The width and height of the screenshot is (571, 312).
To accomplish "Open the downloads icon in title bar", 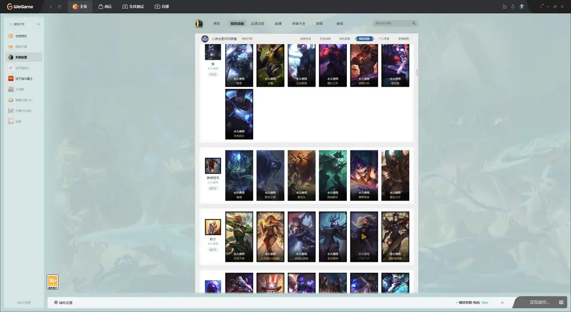I will pyautogui.click(x=513, y=6).
